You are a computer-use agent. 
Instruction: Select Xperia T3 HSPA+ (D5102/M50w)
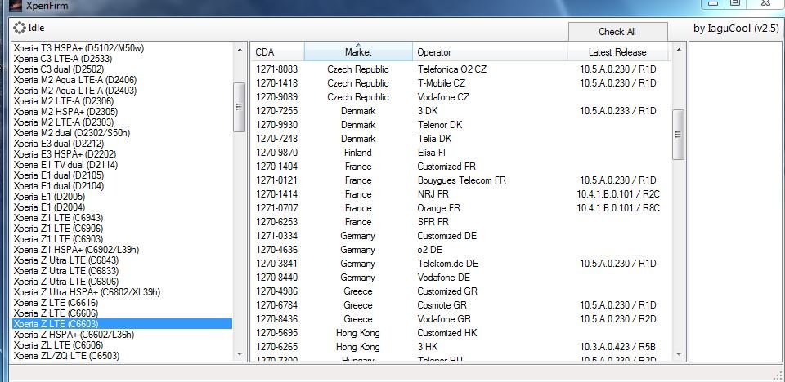click(122, 48)
